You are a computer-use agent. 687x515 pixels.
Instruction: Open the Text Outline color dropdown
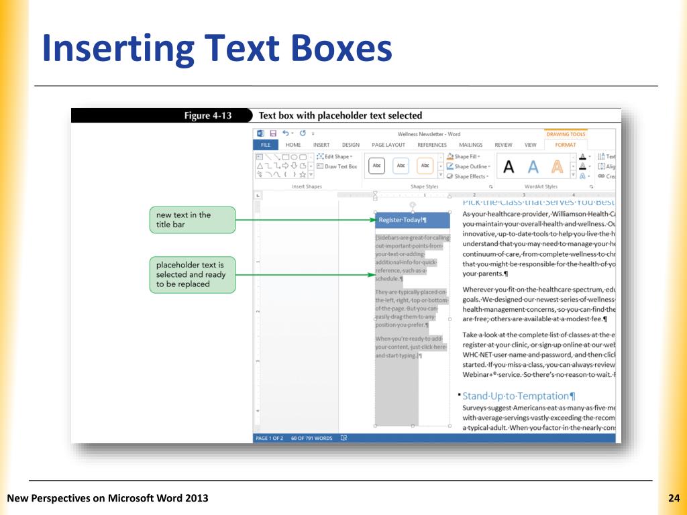tap(584, 166)
